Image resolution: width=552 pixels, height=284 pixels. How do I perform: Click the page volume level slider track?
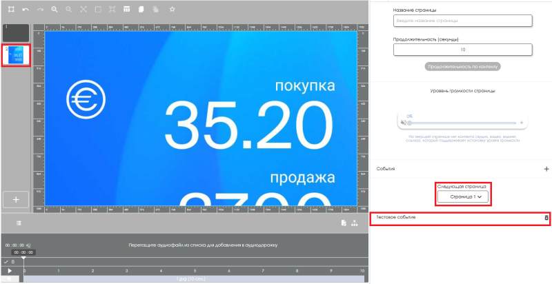coord(462,123)
